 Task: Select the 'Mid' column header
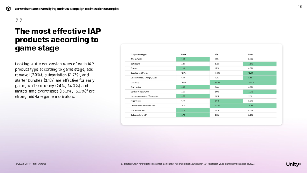(x=217, y=54)
